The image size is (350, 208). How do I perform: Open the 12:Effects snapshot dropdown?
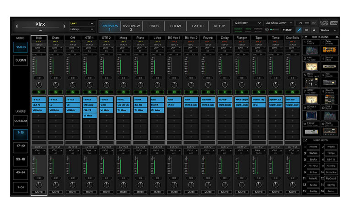pos(248,23)
